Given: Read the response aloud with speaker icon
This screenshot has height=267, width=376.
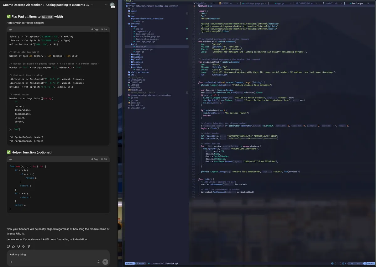Looking at the screenshot, I should (24, 246).
